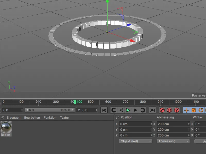Open the Textur menu
This screenshot has width=206, height=154.
click(x=65, y=118)
